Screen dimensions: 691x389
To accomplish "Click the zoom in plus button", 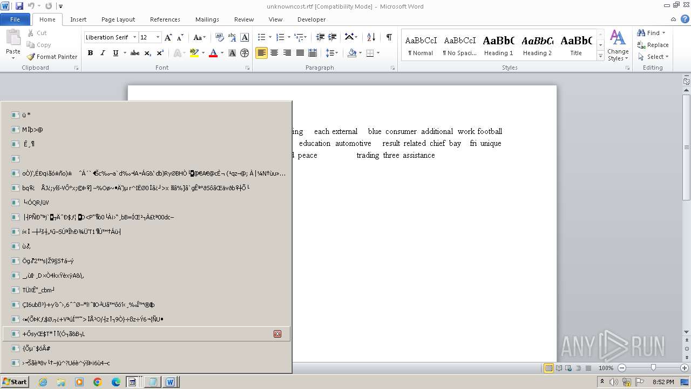I will 685,368.
